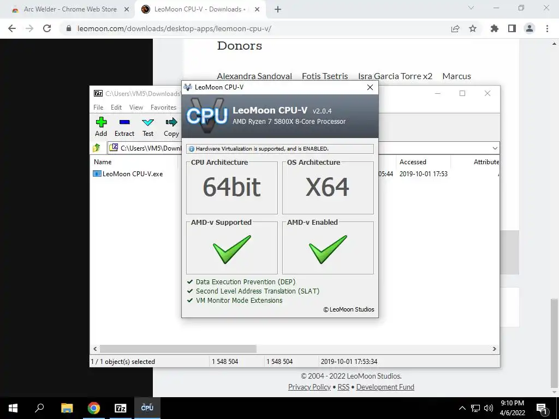The height and width of the screenshot is (419, 559).
Task: Bookmark this page with star icon
Action: tap(473, 28)
